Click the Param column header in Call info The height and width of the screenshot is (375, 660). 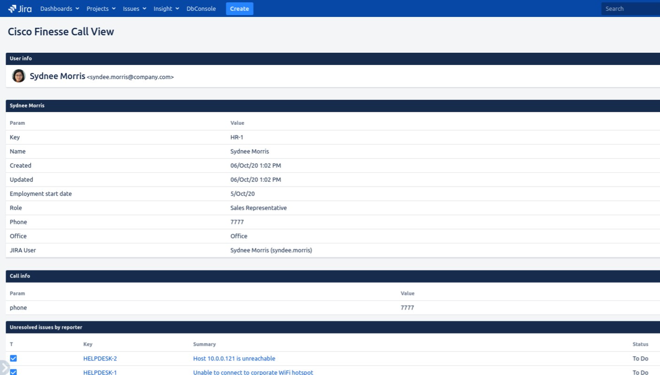coord(17,293)
